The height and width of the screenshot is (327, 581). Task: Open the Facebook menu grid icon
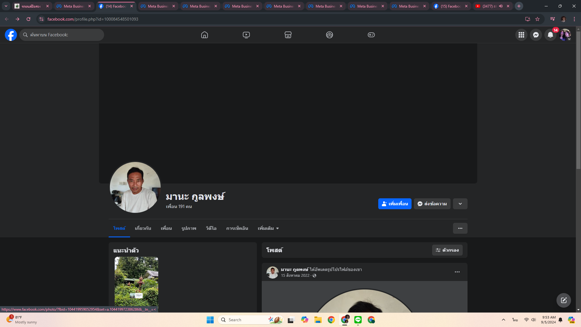click(x=521, y=35)
